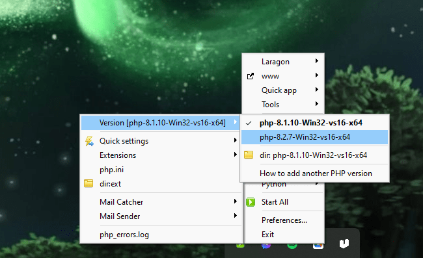
Task: Click the lightning icon beside Quick settings
Action: tap(89, 141)
